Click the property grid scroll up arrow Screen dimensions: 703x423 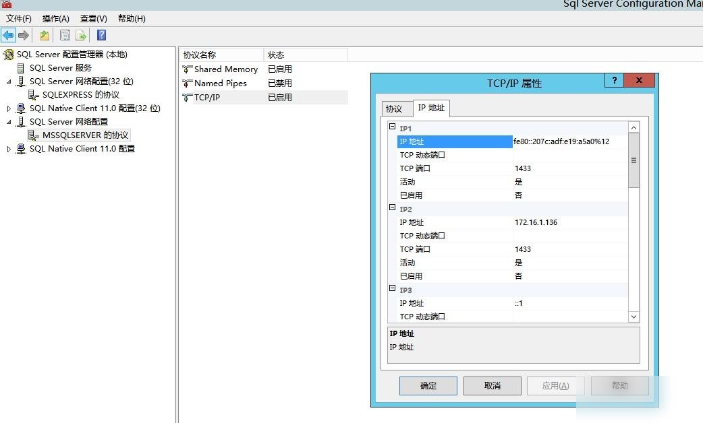pos(634,127)
